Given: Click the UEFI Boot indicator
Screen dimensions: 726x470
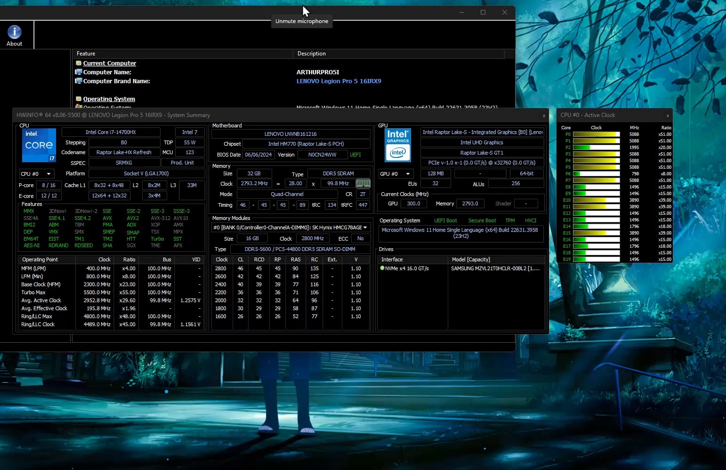Looking at the screenshot, I should (x=445, y=220).
